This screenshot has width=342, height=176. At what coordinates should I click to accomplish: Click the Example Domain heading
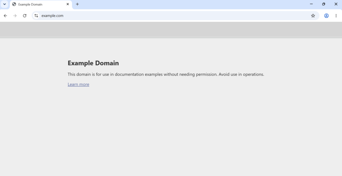coord(93,63)
